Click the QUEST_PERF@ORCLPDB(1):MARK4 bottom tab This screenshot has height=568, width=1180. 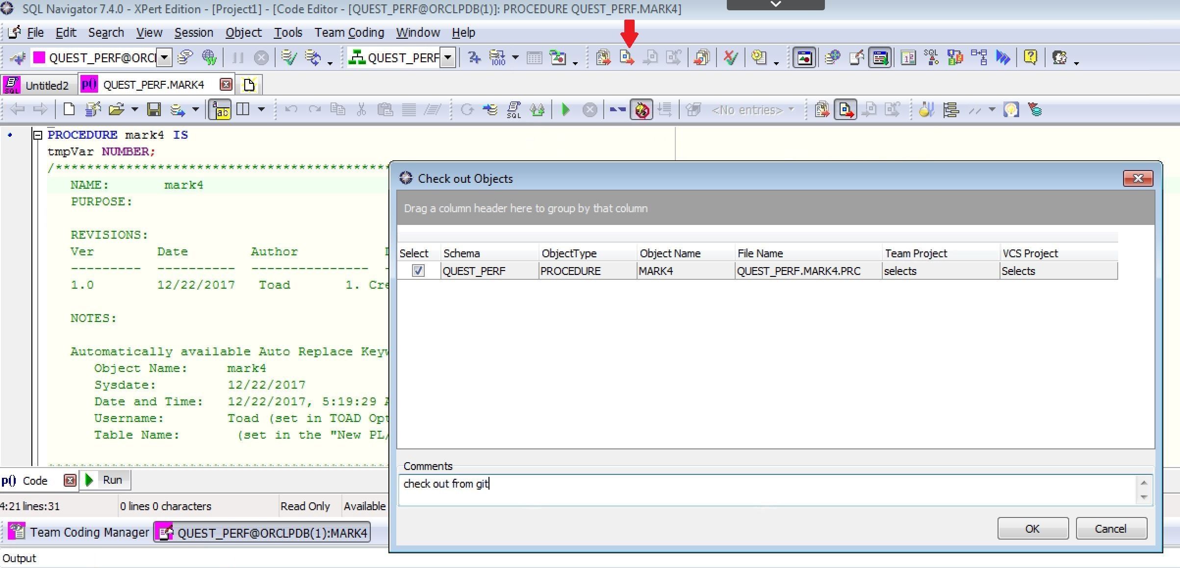pyautogui.click(x=262, y=533)
